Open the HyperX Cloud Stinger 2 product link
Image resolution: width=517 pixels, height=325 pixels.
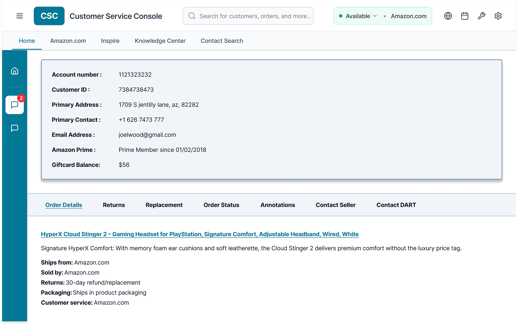tap(200, 234)
